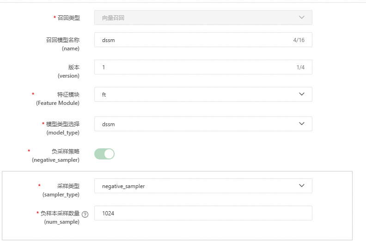The width and height of the screenshot is (366, 244).
Task: Click the 1/4 character counter text
Action: click(x=300, y=67)
